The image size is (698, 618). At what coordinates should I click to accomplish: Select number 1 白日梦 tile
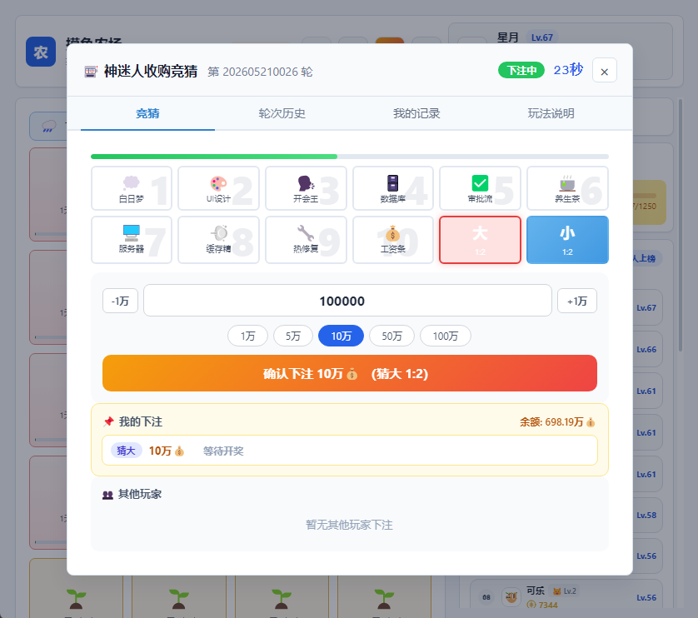click(132, 188)
